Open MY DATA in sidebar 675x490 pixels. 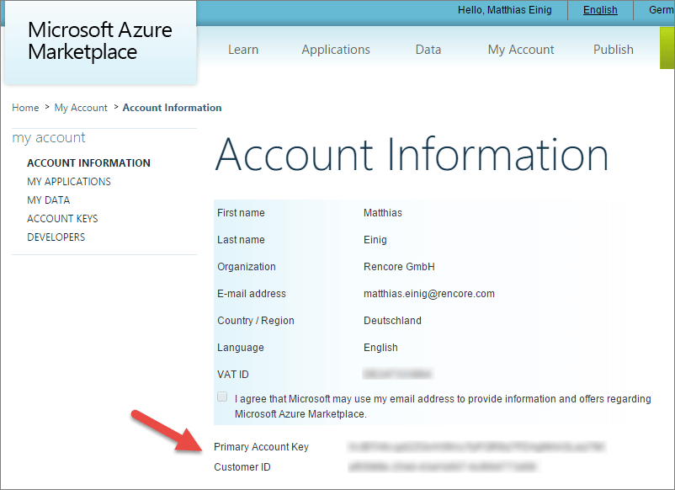tap(49, 200)
